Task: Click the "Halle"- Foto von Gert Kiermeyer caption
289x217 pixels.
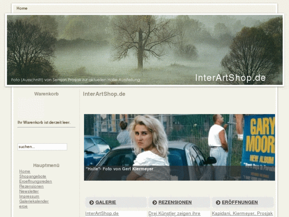Action: coord(119,169)
